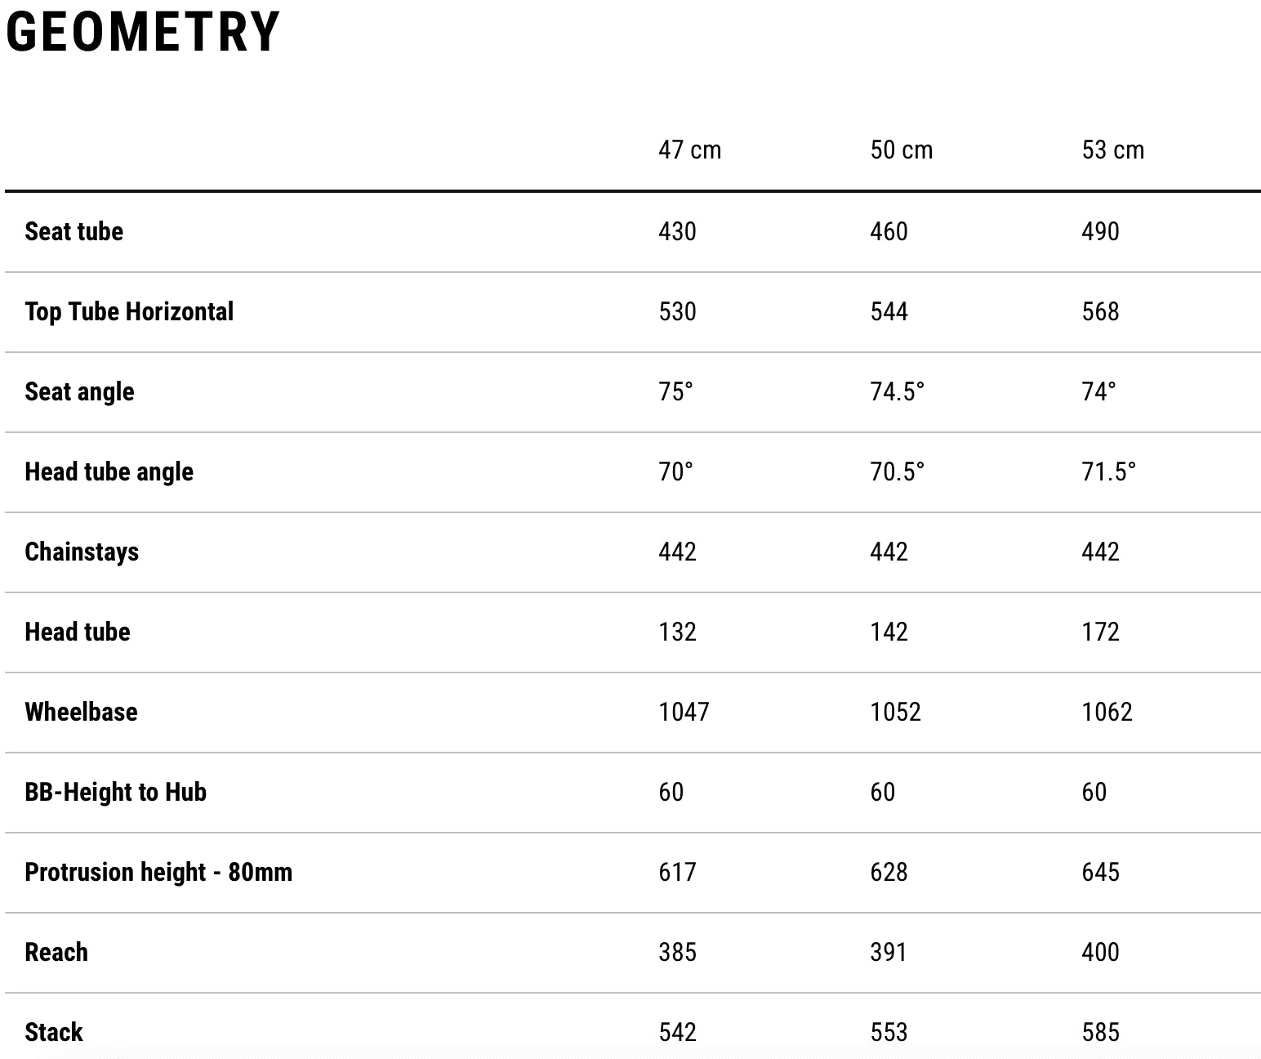Click the Chainstays row label
The width and height of the screenshot is (1261, 1059).
tap(82, 552)
